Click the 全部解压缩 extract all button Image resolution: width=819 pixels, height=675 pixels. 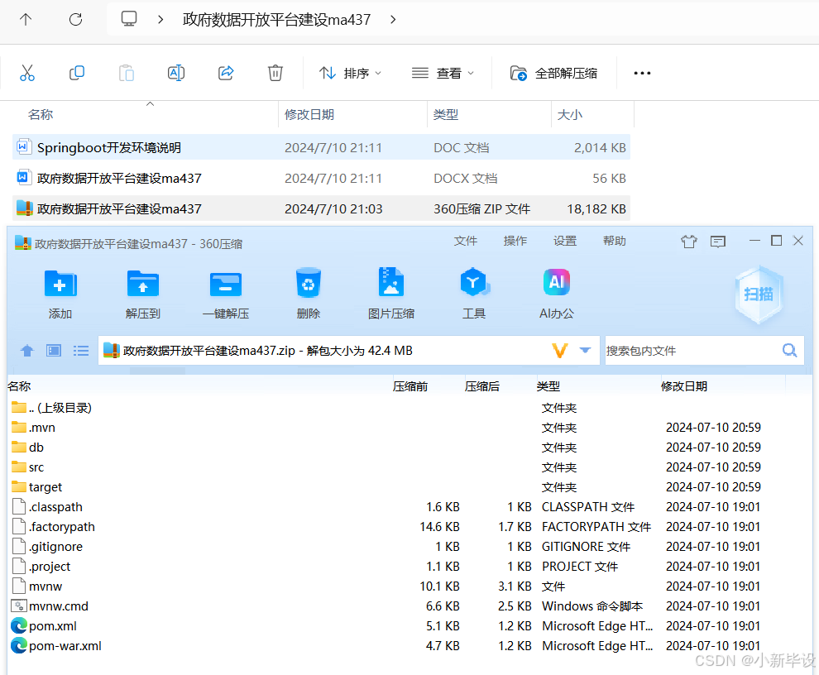pyautogui.click(x=565, y=73)
